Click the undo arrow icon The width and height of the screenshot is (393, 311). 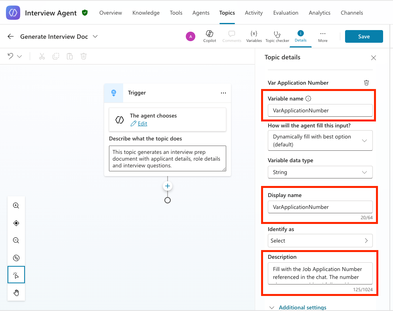coord(11,56)
